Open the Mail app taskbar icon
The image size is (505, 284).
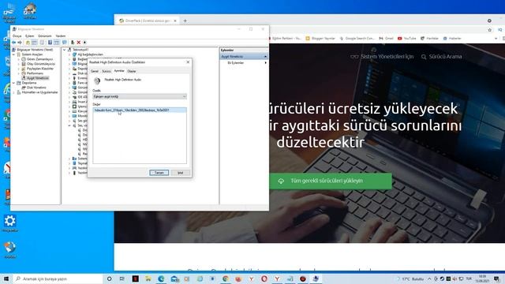click(175, 278)
